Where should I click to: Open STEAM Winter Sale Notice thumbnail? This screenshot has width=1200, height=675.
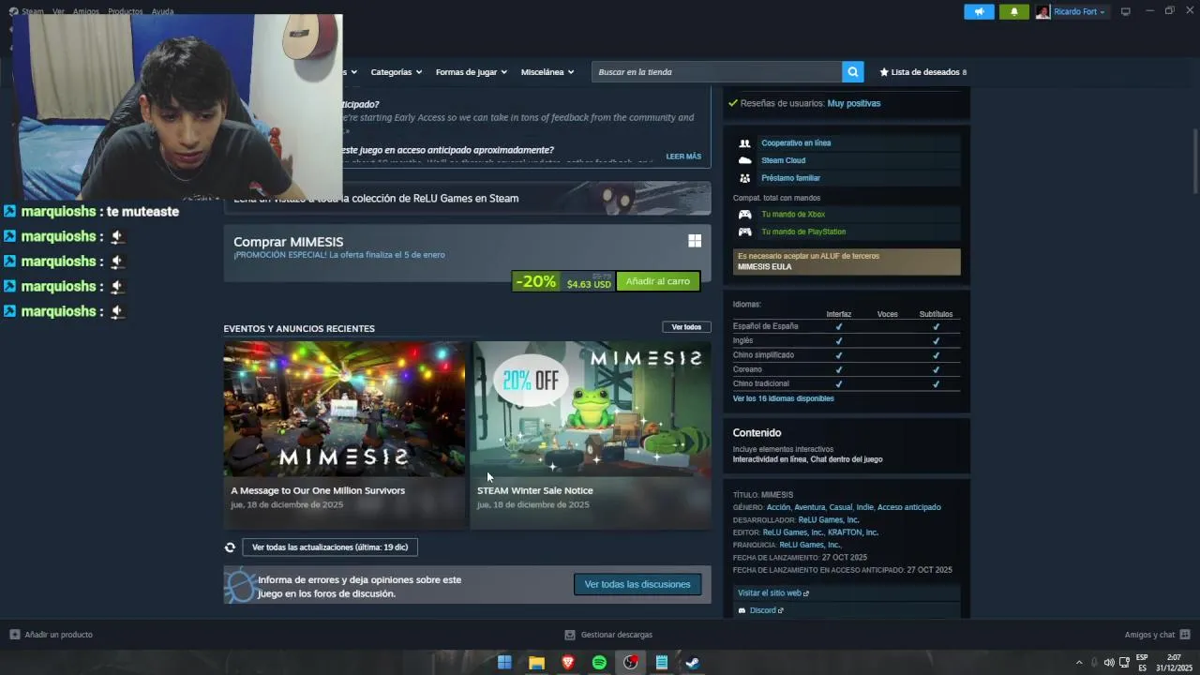pos(591,409)
